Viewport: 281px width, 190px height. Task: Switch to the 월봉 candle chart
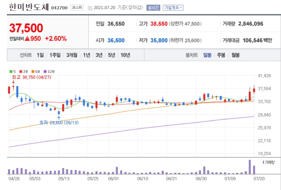(x=236, y=55)
